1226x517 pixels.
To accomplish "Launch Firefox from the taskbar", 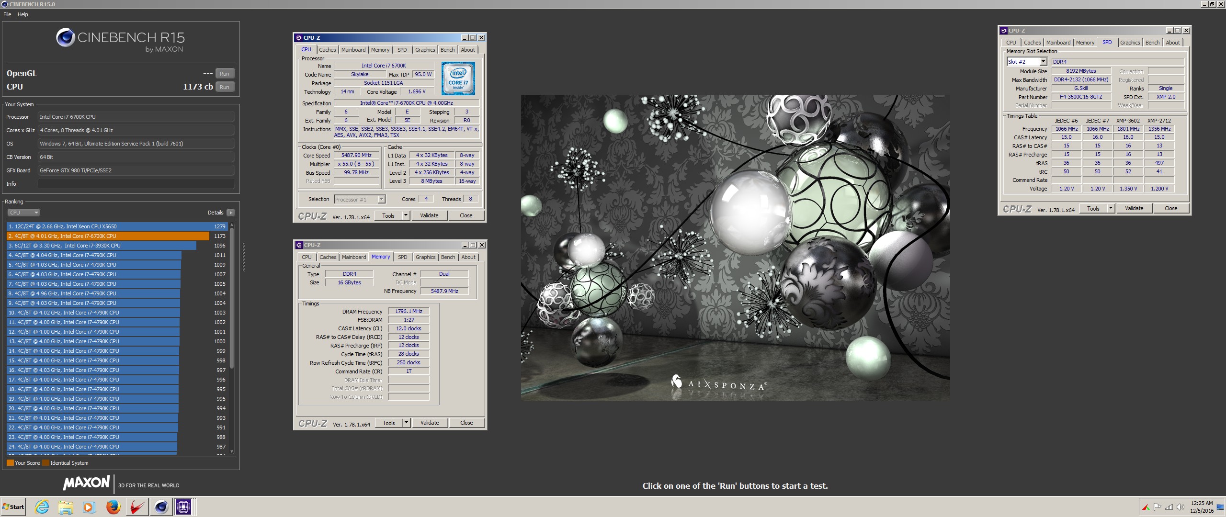I will pyautogui.click(x=114, y=507).
